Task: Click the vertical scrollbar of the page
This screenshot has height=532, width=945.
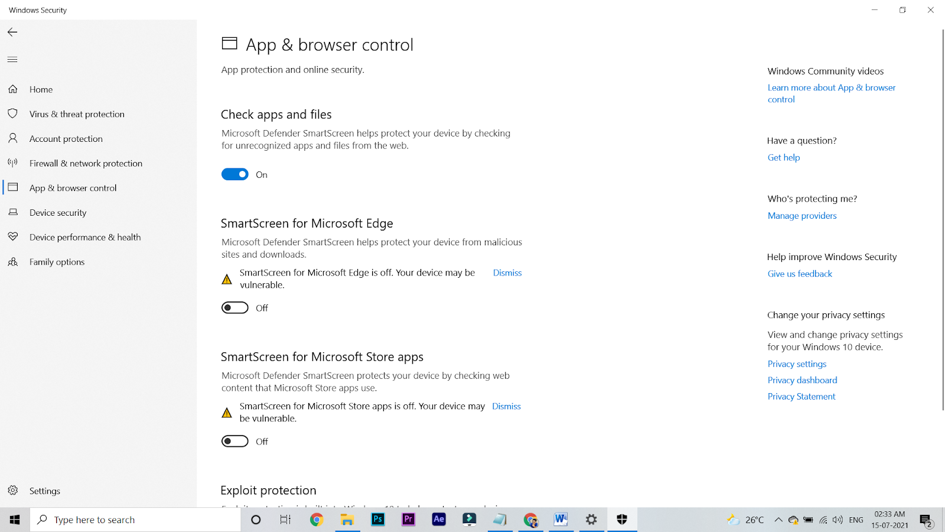Action: (942, 219)
